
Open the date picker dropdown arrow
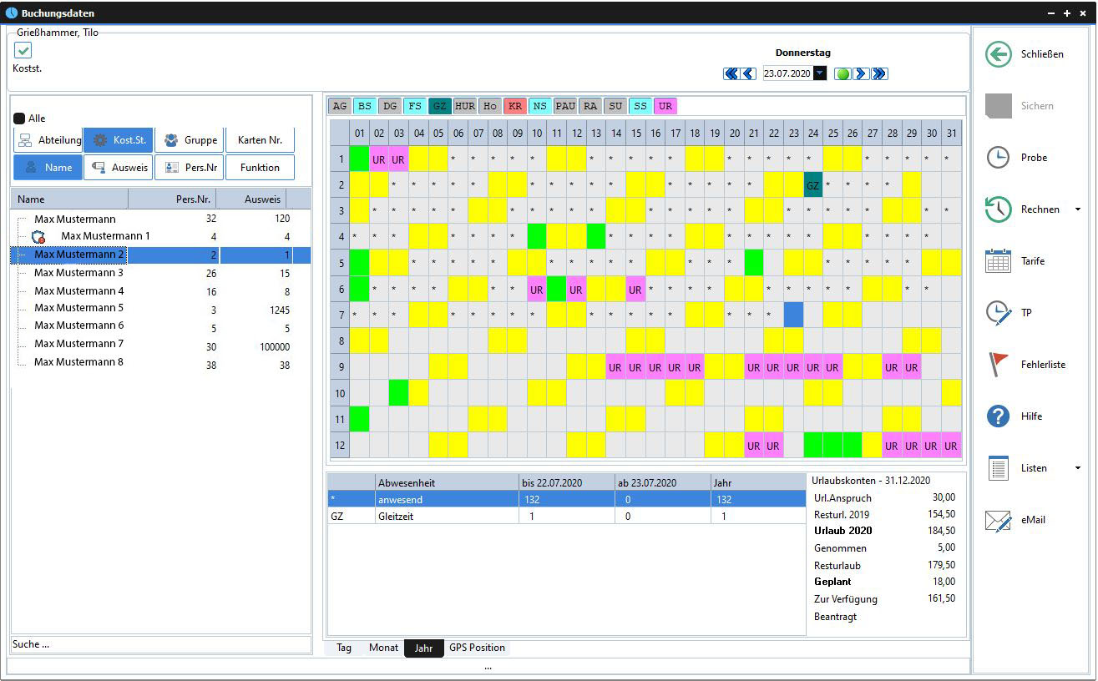pos(820,73)
